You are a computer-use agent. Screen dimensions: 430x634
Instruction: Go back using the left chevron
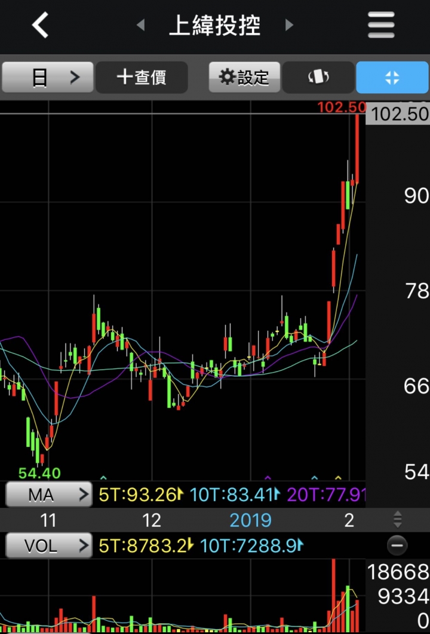(x=41, y=25)
